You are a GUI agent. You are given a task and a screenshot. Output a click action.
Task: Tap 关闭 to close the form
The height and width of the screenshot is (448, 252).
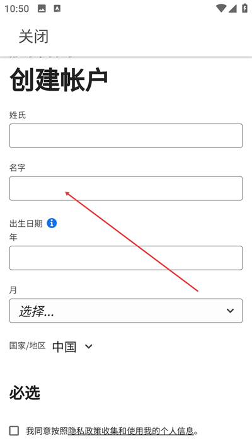[x=34, y=37]
